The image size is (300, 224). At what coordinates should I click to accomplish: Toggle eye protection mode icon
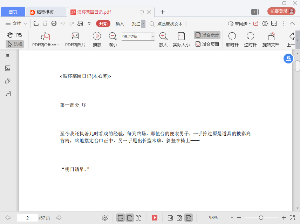click(105, 218)
